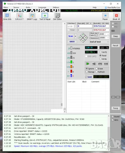Click the orange 3.0s block indicator
Screen dimensions: 125x153
point(71,67)
